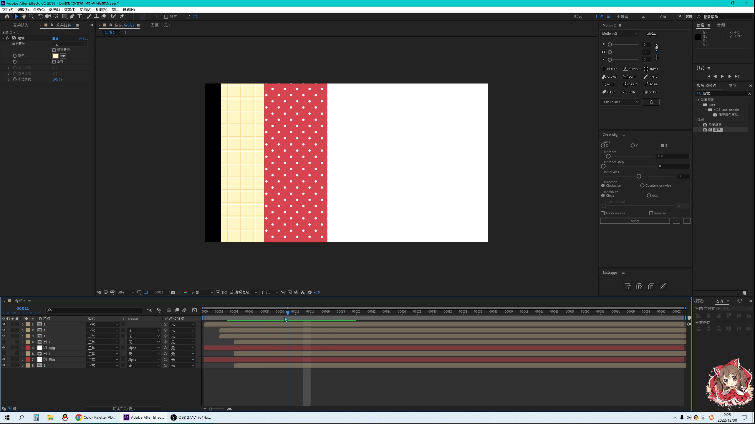
Task: Select the Z axis radio button
Action: pos(662,146)
